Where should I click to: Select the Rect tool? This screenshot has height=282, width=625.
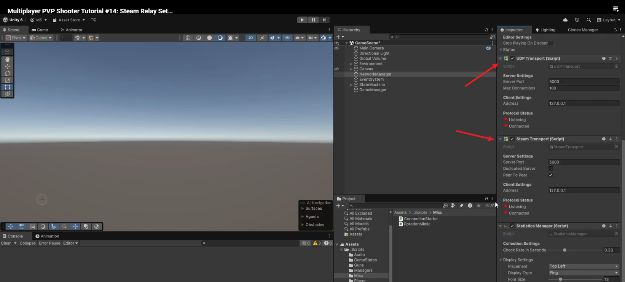(x=7, y=87)
